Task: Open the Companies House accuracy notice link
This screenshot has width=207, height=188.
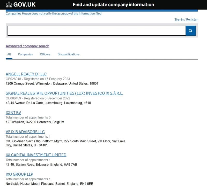Action: [x=54, y=14]
